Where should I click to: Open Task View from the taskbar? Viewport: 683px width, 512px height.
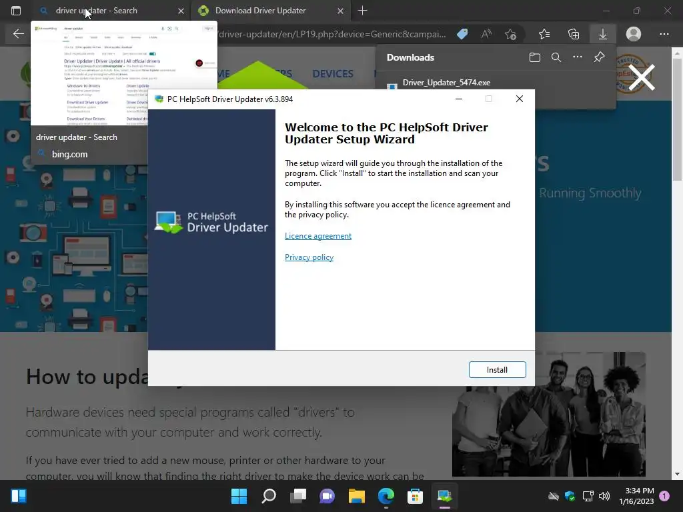point(298,496)
